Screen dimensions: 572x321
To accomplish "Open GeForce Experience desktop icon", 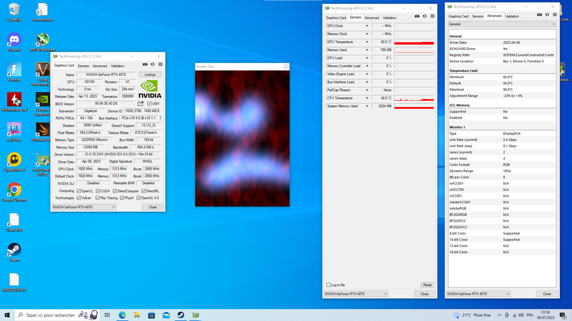I will click(x=43, y=104).
